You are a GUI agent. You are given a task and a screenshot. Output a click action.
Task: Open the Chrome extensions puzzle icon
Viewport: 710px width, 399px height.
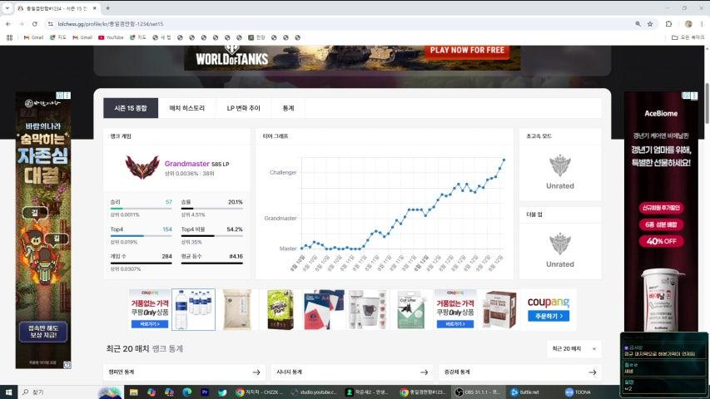(x=668, y=24)
